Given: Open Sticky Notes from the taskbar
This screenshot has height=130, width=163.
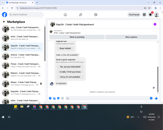Looking at the screenshot, I should click(x=16, y=107).
